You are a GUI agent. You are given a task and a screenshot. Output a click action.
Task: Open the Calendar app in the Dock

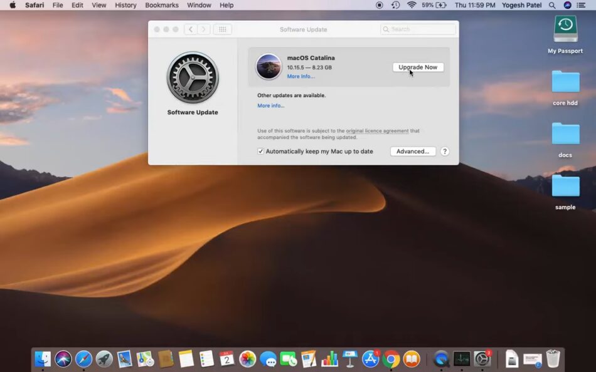pyautogui.click(x=226, y=359)
